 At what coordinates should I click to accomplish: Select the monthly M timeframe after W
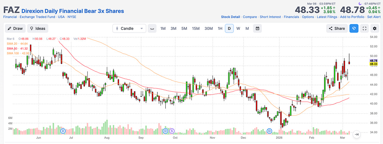click(x=247, y=28)
